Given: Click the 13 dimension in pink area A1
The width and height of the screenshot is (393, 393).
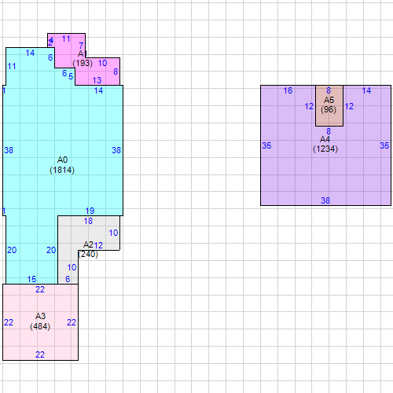Looking at the screenshot, I should pos(97,80).
